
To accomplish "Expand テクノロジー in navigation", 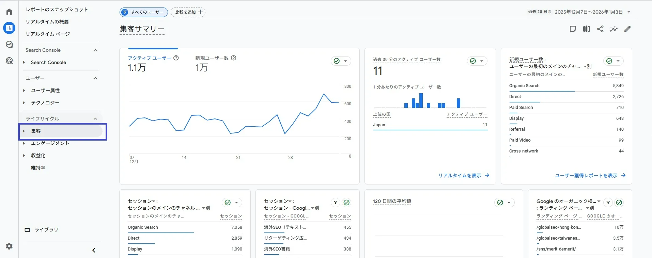I will pyautogui.click(x=24, y=103).
